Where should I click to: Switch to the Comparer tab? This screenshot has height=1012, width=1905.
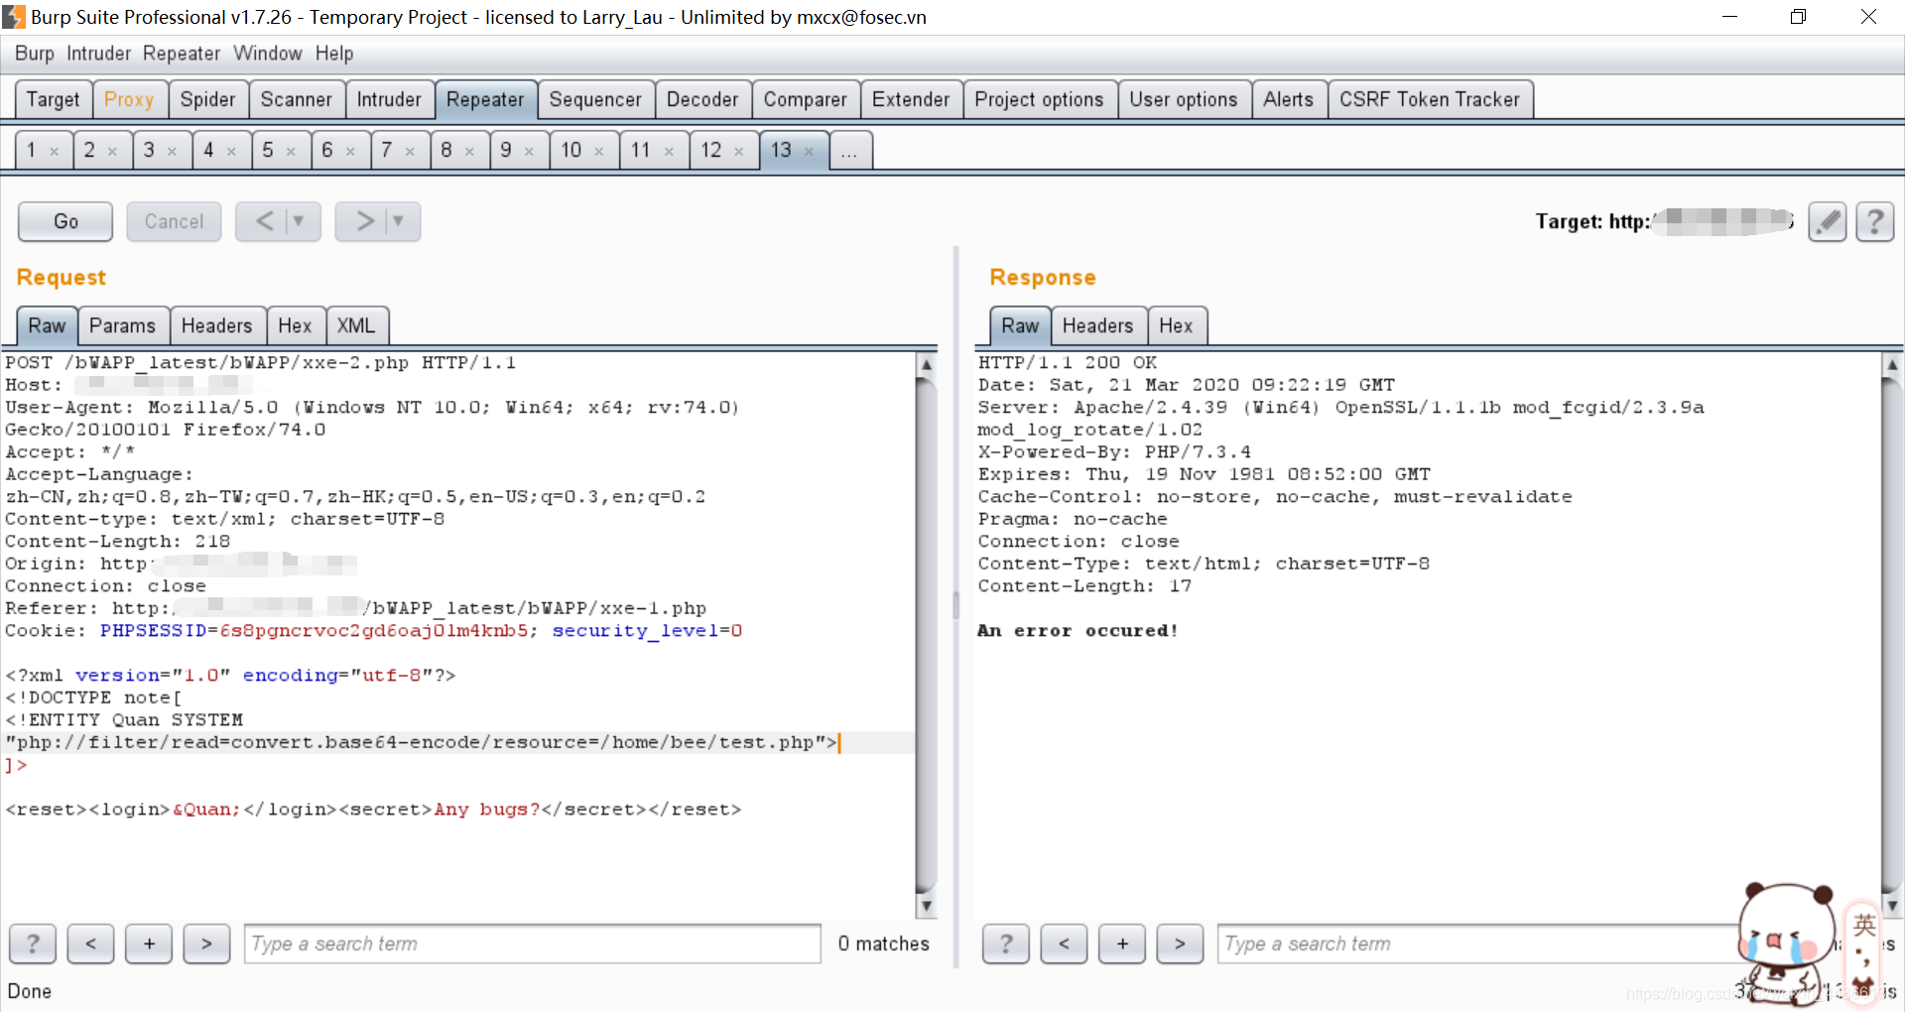(805, 99)
